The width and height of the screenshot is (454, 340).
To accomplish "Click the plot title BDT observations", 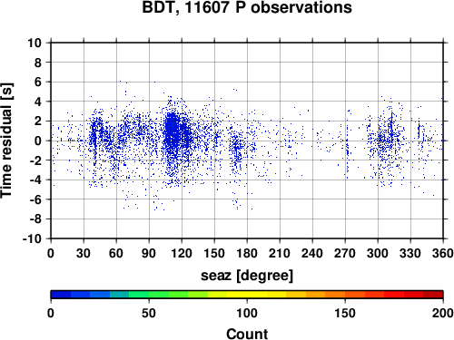I will click(x=247, y=7).
